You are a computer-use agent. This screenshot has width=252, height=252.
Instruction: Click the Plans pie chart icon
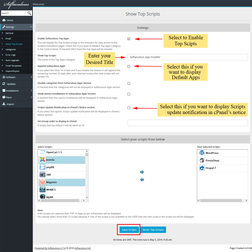[4, 97]
